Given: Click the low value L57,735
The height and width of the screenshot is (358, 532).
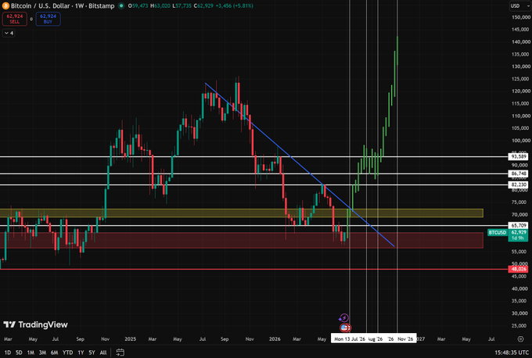Looking at the screenshot, I should pyautogui.click(x=182, y=5).
